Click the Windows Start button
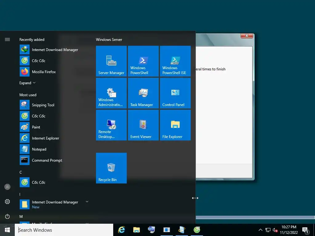This screenshot has height=236, width=315. point(7,230)
